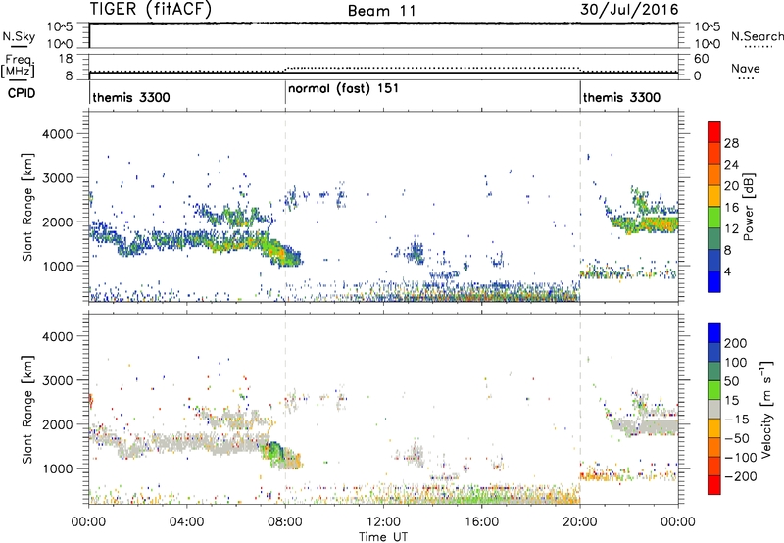This screenshot has height=543, width=784.
Task: Click the "3000" tick on Power panel
Action: [58, 178]
